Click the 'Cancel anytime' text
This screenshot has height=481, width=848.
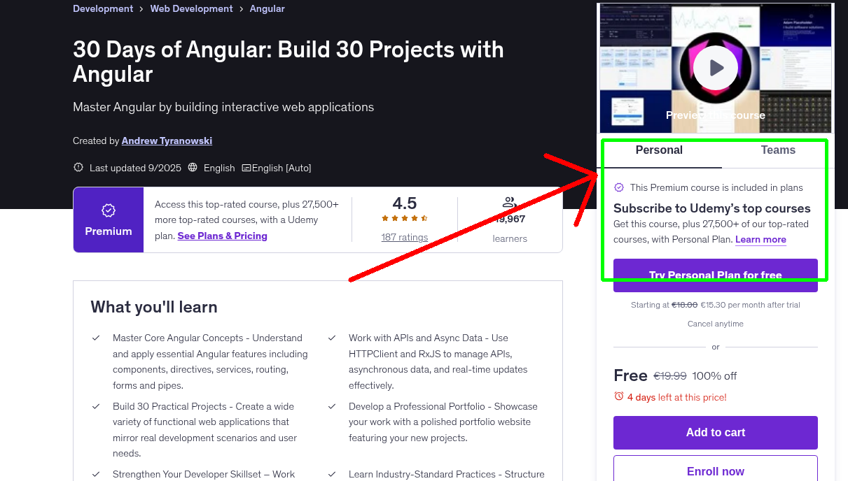click(x=716, y=324)
